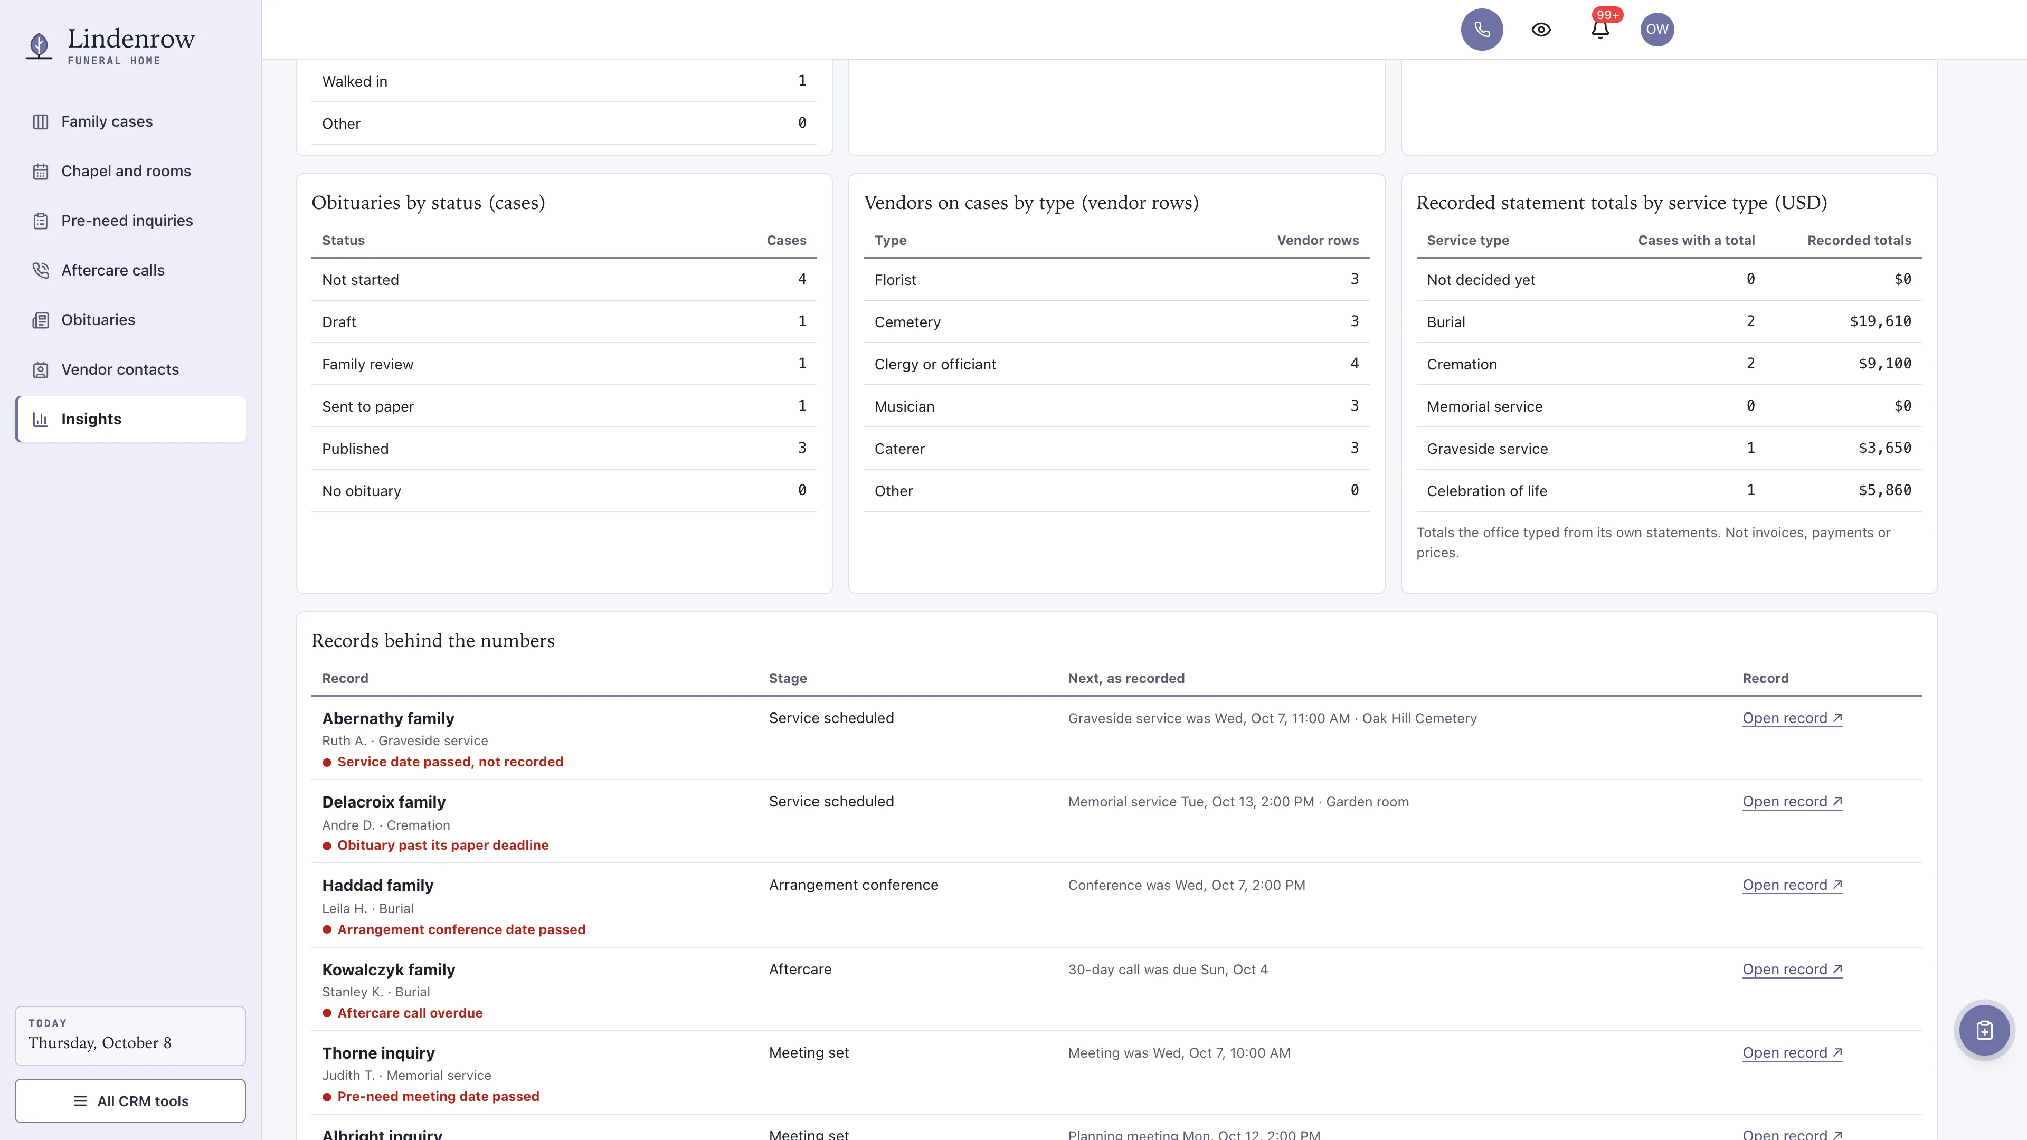2027x1140 pixels.
Task: Click hamburger icon on All CRM tools
Action: (80, 1100)
